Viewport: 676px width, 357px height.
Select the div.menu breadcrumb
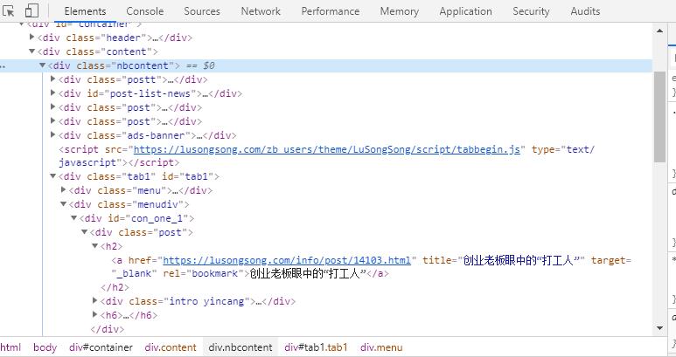click(381, 347)
